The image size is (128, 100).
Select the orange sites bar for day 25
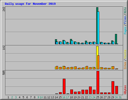(x=98, y=62)
